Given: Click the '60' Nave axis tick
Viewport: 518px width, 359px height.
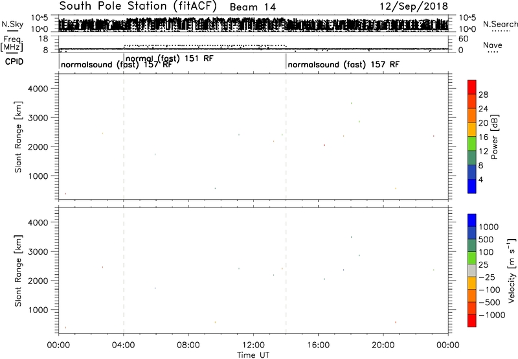Looking at the screenshot, I should click(x=464, y=39).
